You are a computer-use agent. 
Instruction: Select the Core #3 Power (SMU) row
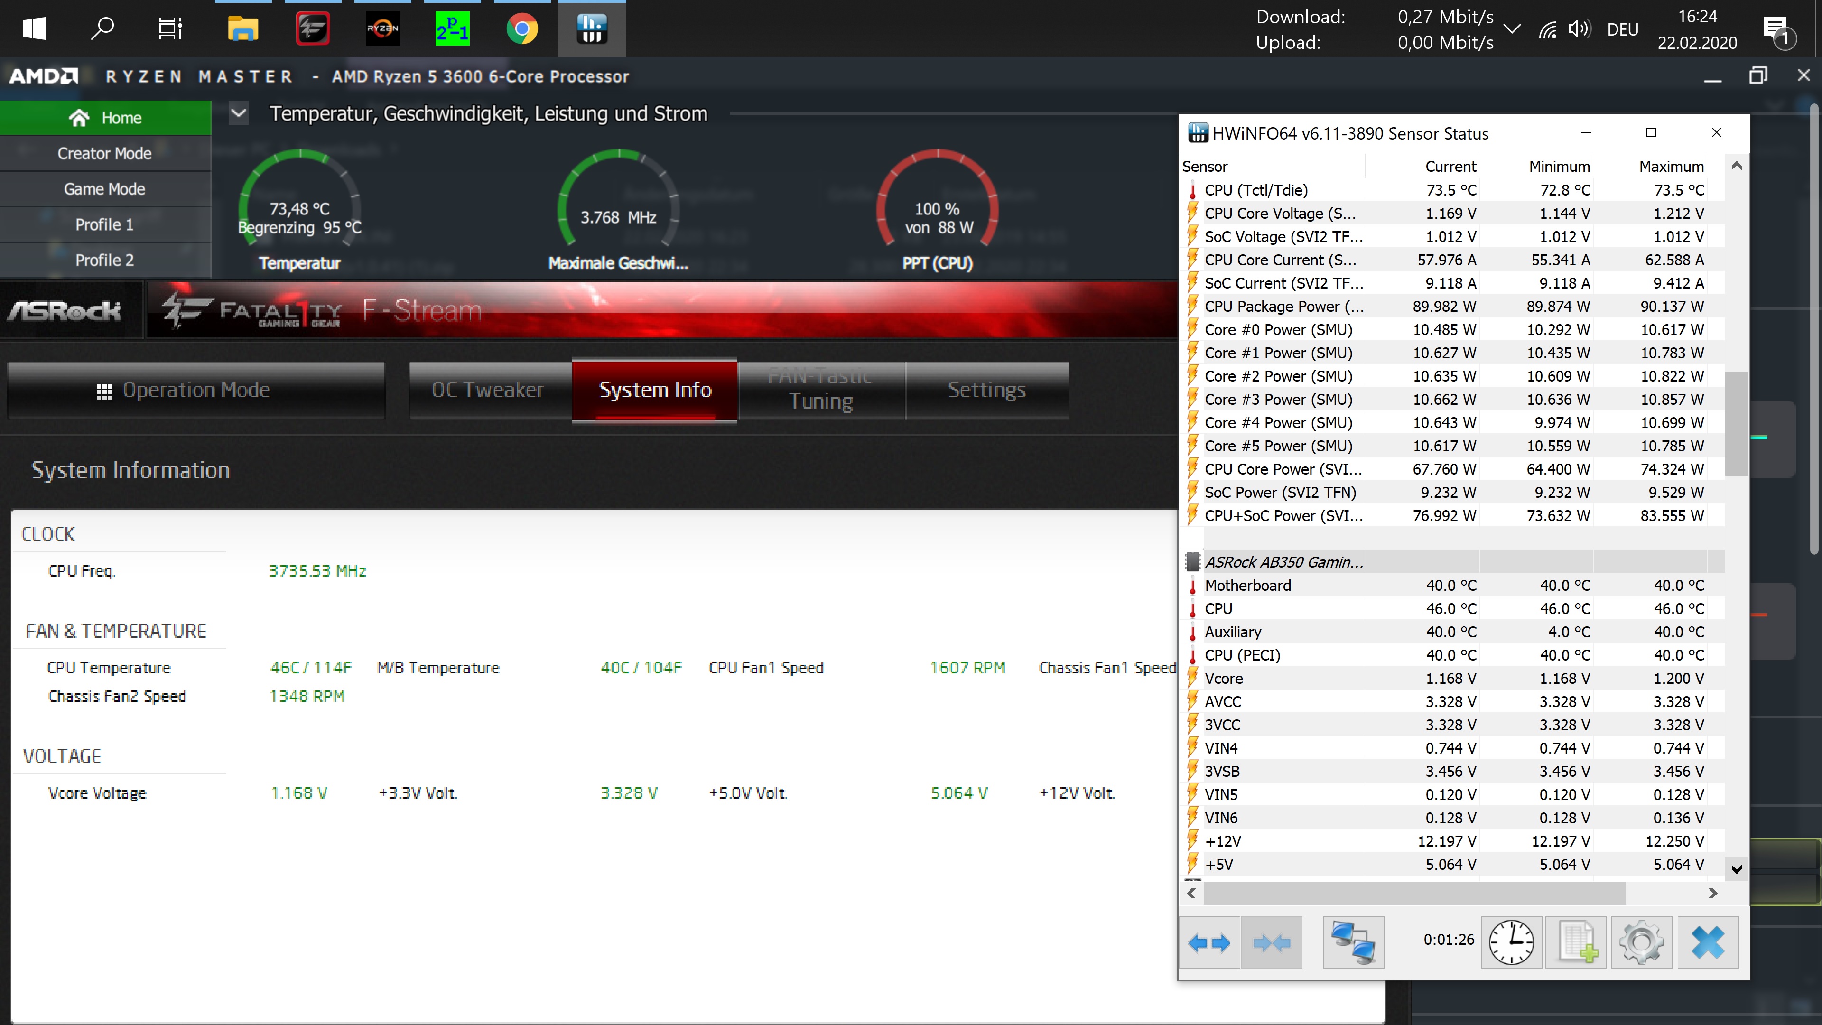coord(1452,399)
